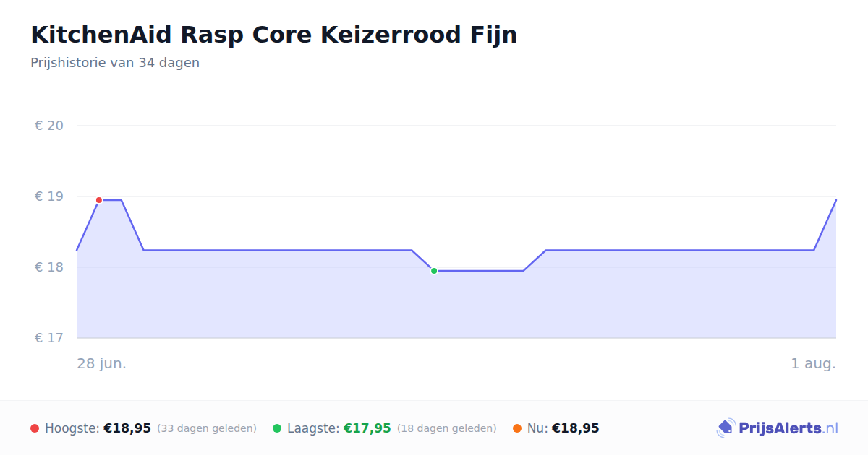Click the 18 dagen geleden note
Viewport: 868px width, 455px height.
tap(447, 428)
